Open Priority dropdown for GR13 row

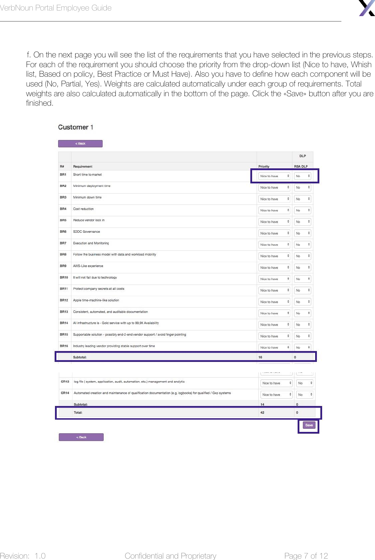coord(277,383)
